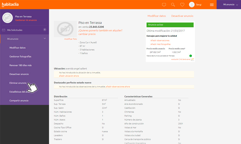The image size is (241, 144).
Task: Click Modificar datos link at top
Action: click(157, 16)
